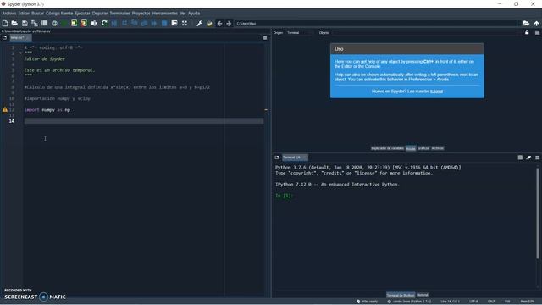Screen dimensions: 542x305
Task: Open file using folder toolbar icon
Action: click(14, 23)
